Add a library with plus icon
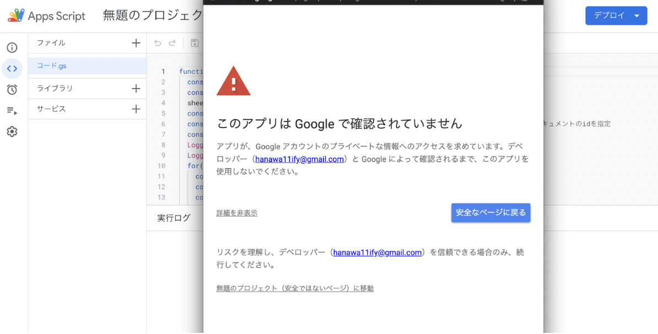 136,88
